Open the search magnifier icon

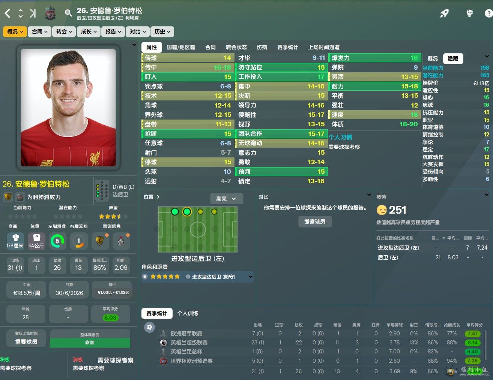pyautogui.click(x=68, y=13)
